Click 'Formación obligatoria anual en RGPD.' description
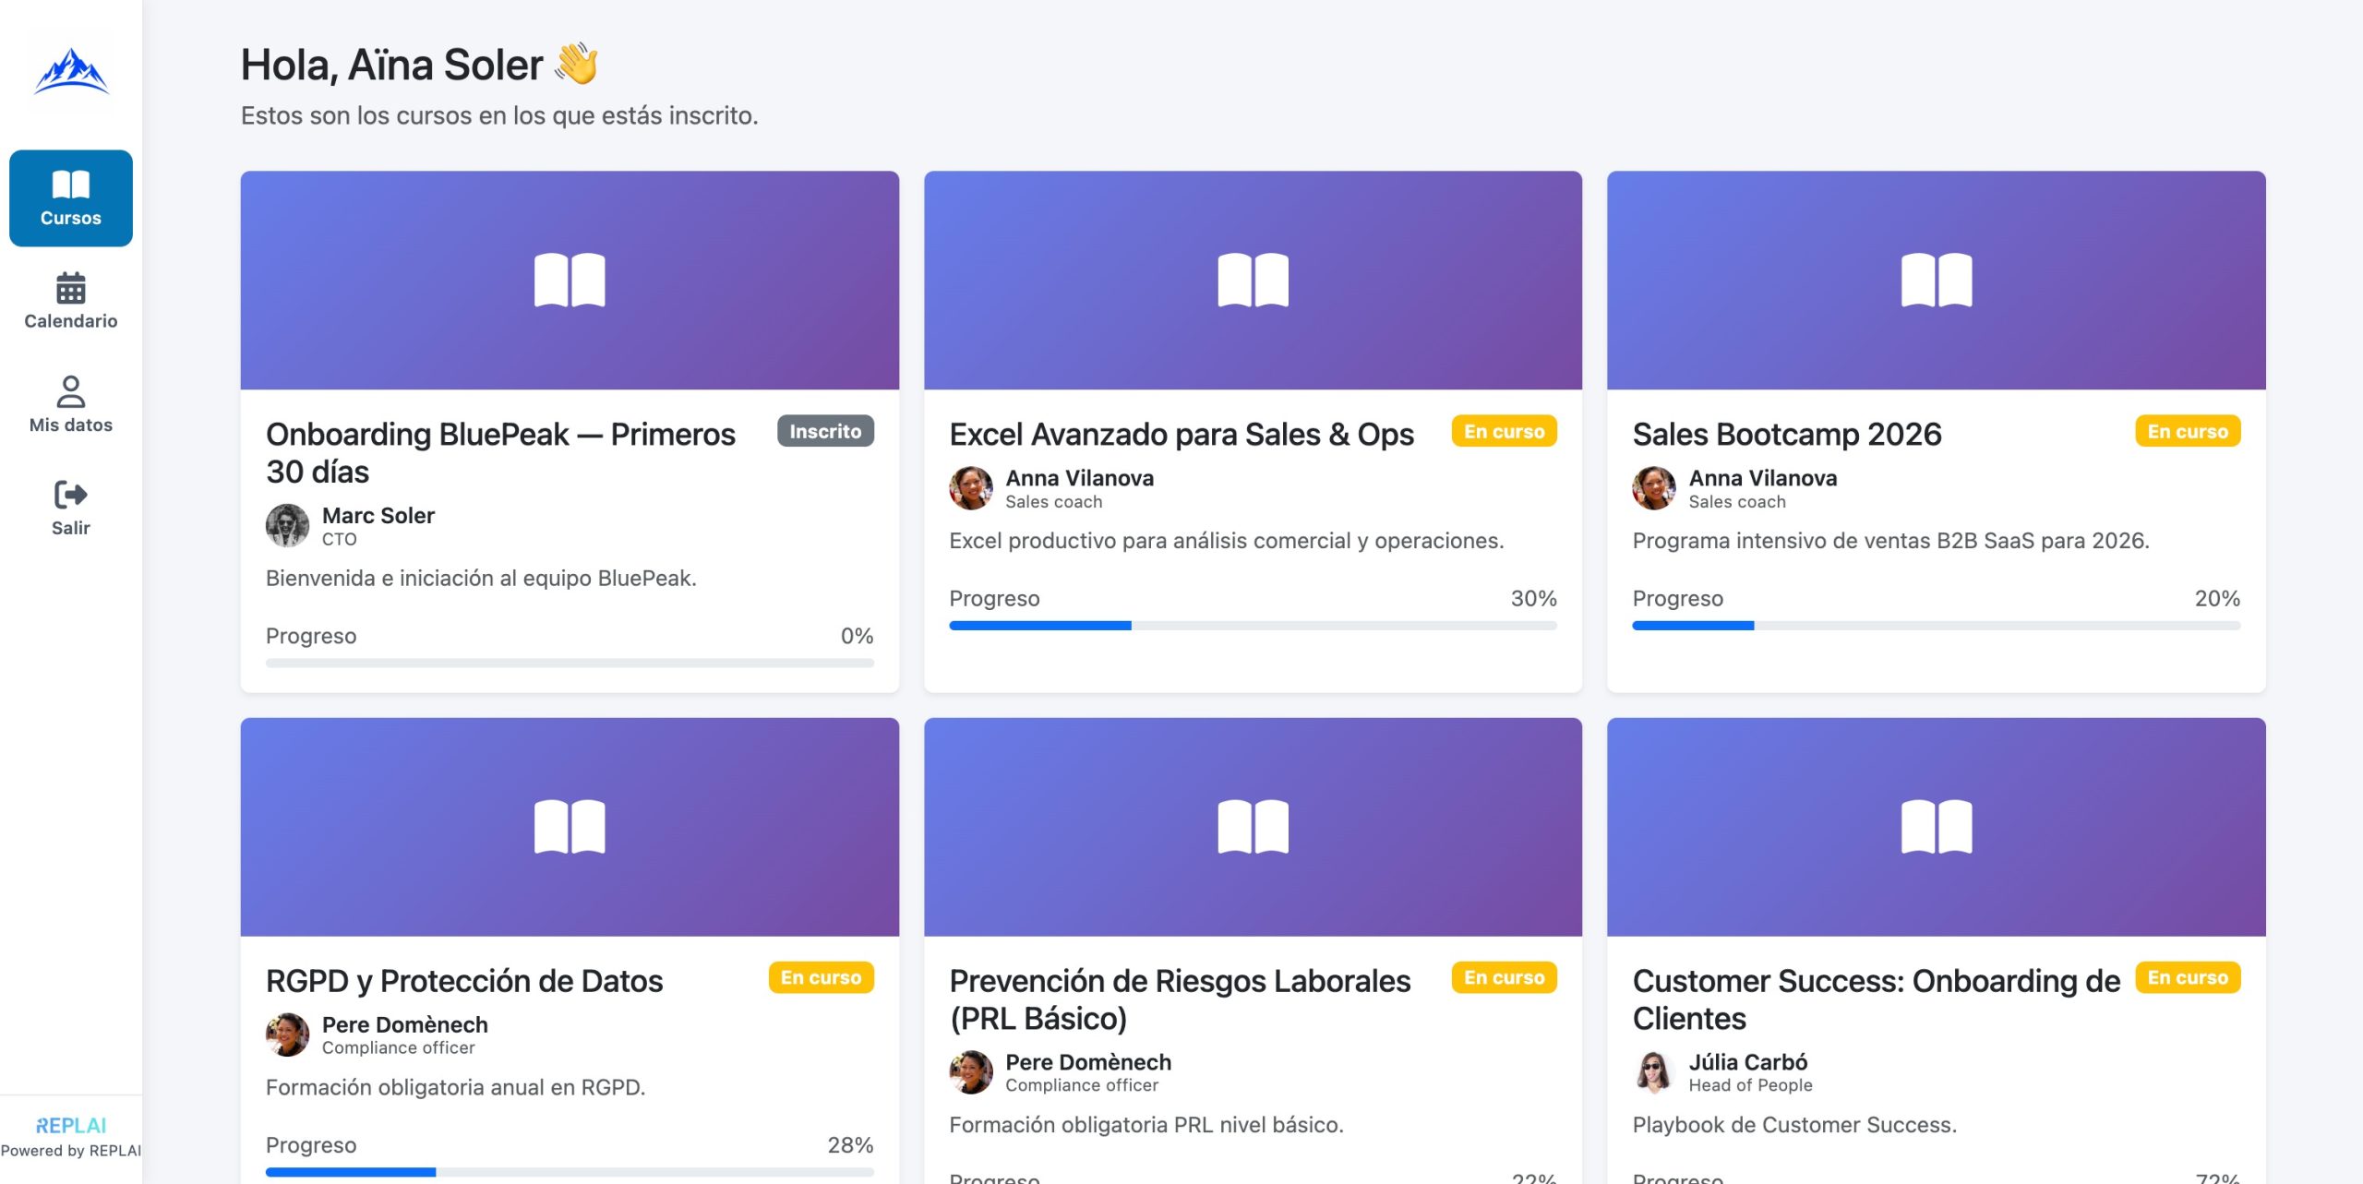 [x=455, y=1087]
